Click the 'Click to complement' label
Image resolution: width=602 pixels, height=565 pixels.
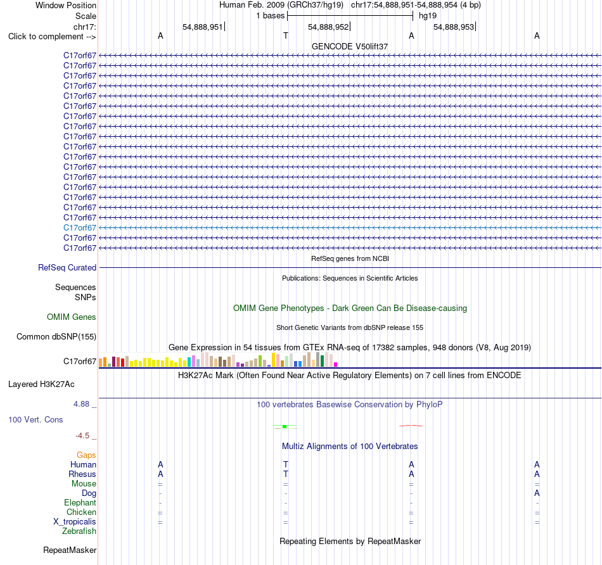52,37
